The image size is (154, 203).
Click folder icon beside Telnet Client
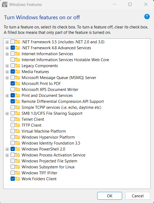click(18, 119)
